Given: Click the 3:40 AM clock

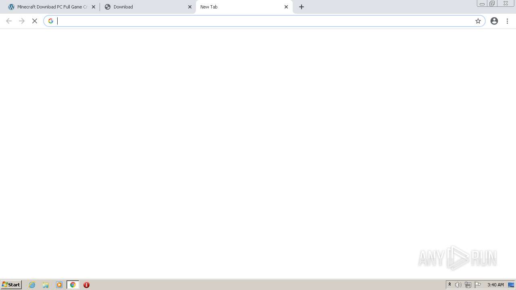Looking at the screenshot, I should point(495,285).
